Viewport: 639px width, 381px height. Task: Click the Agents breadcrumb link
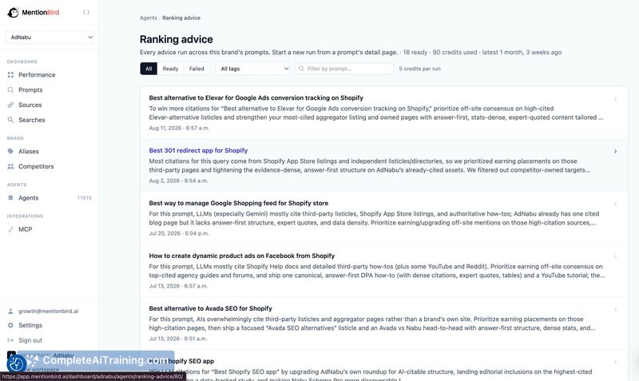(148, 18)
